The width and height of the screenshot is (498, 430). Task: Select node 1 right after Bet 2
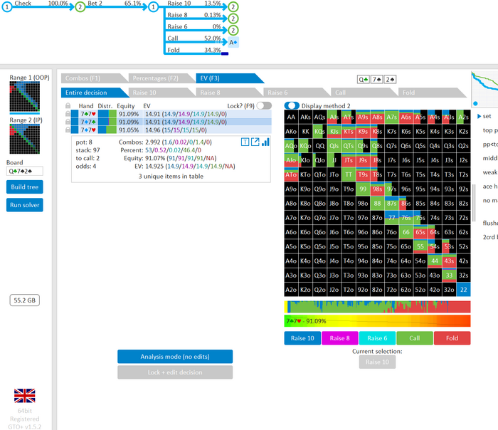pos(154,6)
